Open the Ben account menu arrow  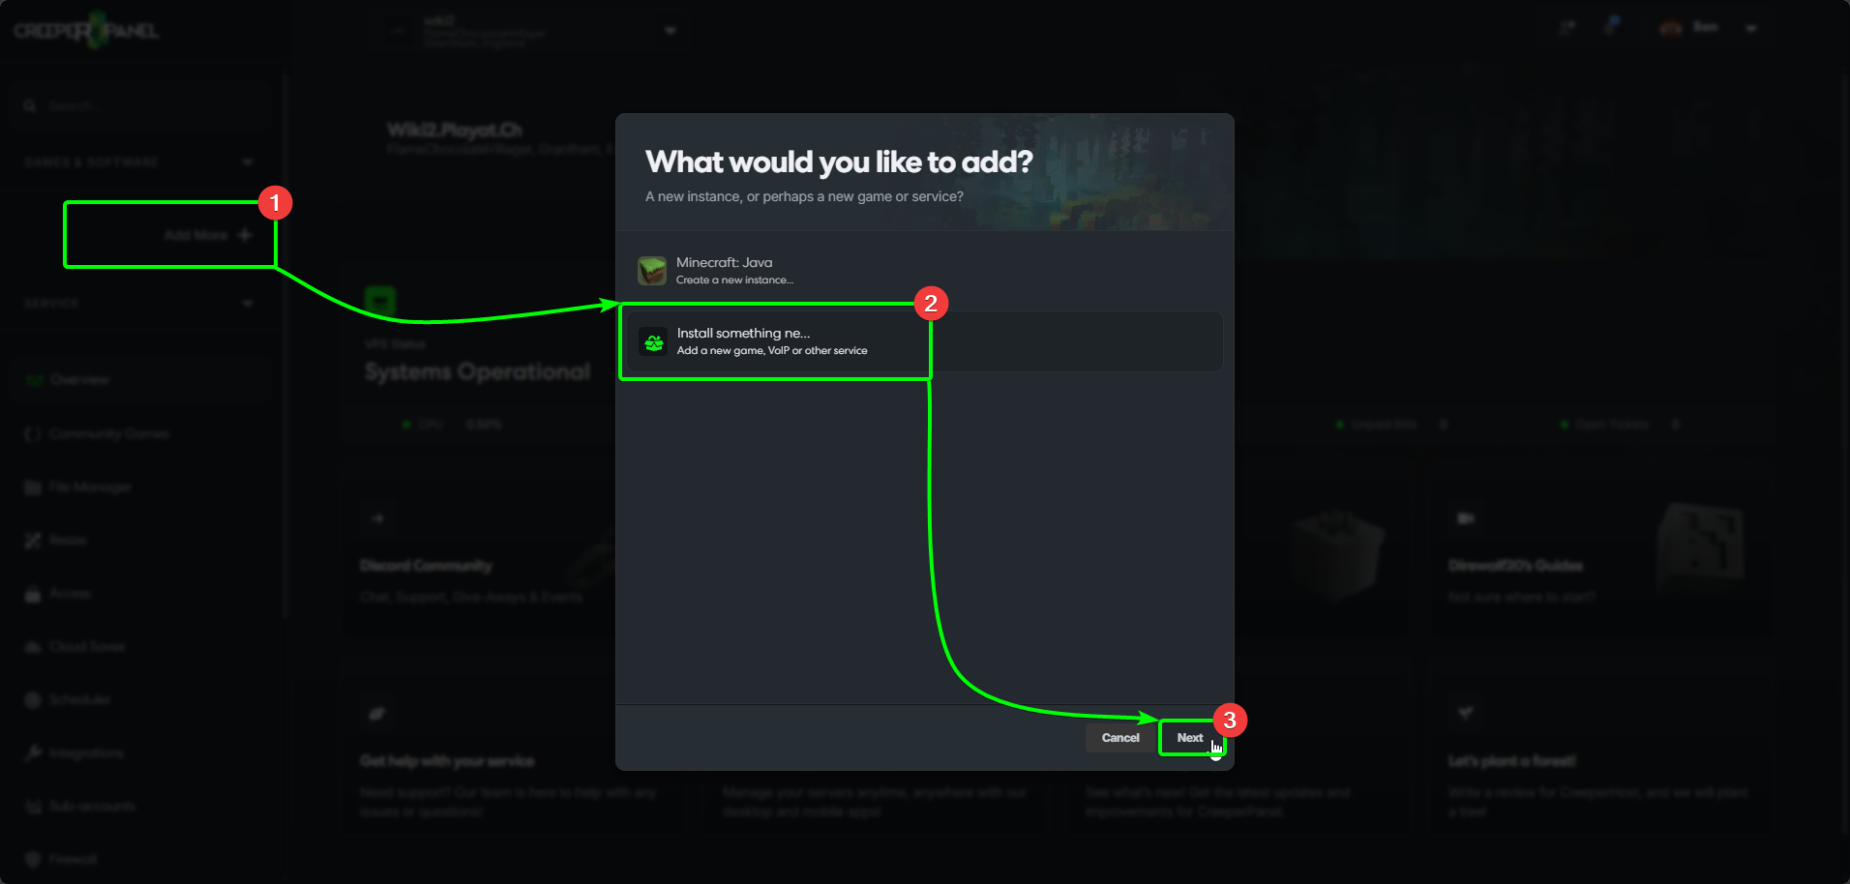(1750, 28)
